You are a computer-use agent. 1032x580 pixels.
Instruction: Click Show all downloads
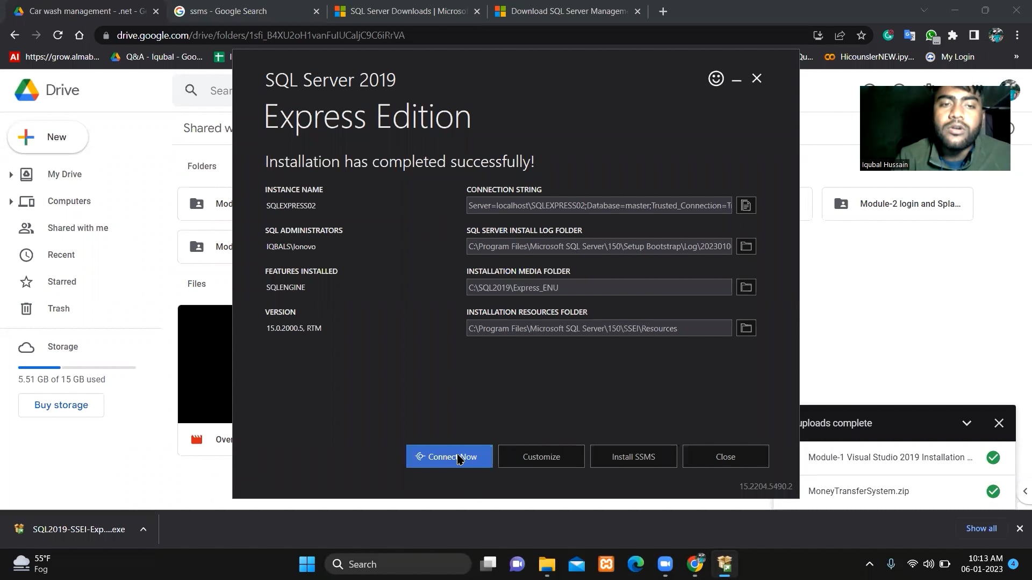tap(981, 528)
